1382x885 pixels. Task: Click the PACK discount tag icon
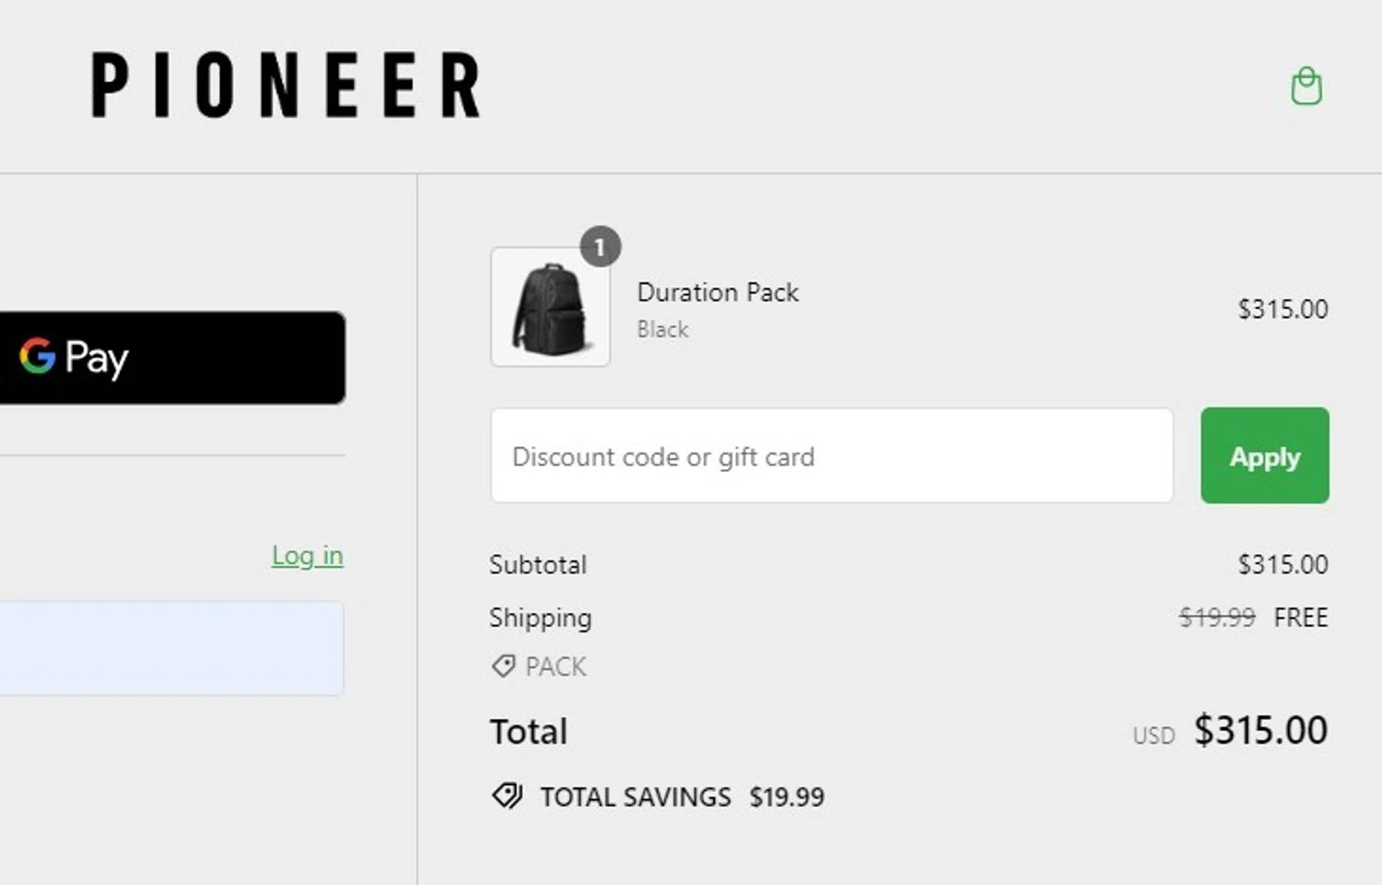[503, 666]
